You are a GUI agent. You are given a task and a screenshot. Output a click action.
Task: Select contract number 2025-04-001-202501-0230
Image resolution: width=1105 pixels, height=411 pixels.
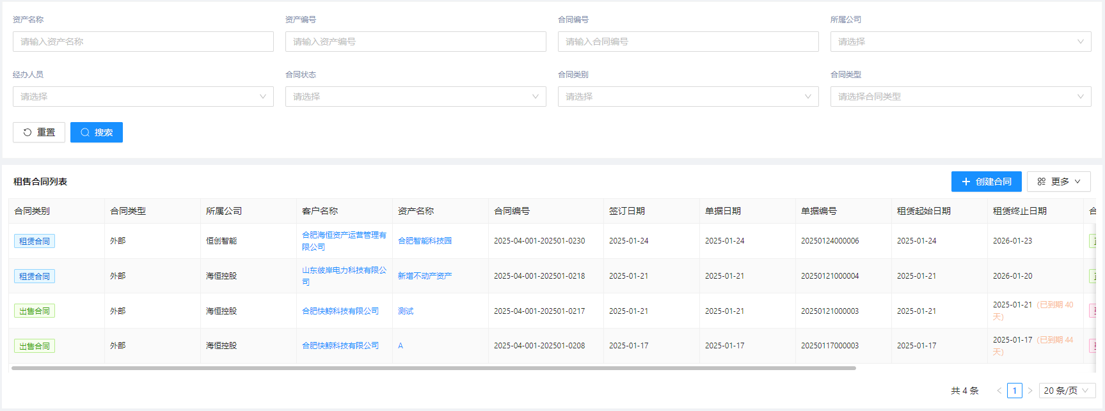(x=539, y=241)
